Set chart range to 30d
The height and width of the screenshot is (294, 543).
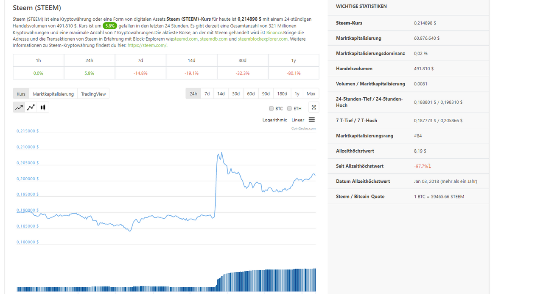235,94
